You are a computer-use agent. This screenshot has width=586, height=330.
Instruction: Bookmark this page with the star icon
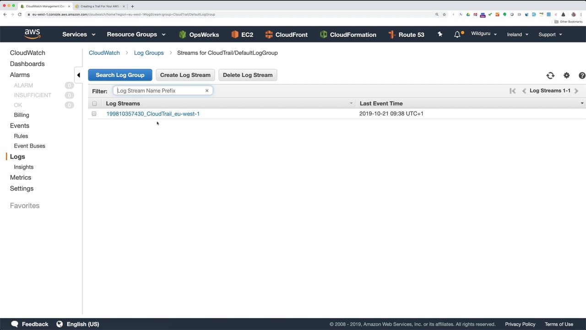[x=444, y=14]
